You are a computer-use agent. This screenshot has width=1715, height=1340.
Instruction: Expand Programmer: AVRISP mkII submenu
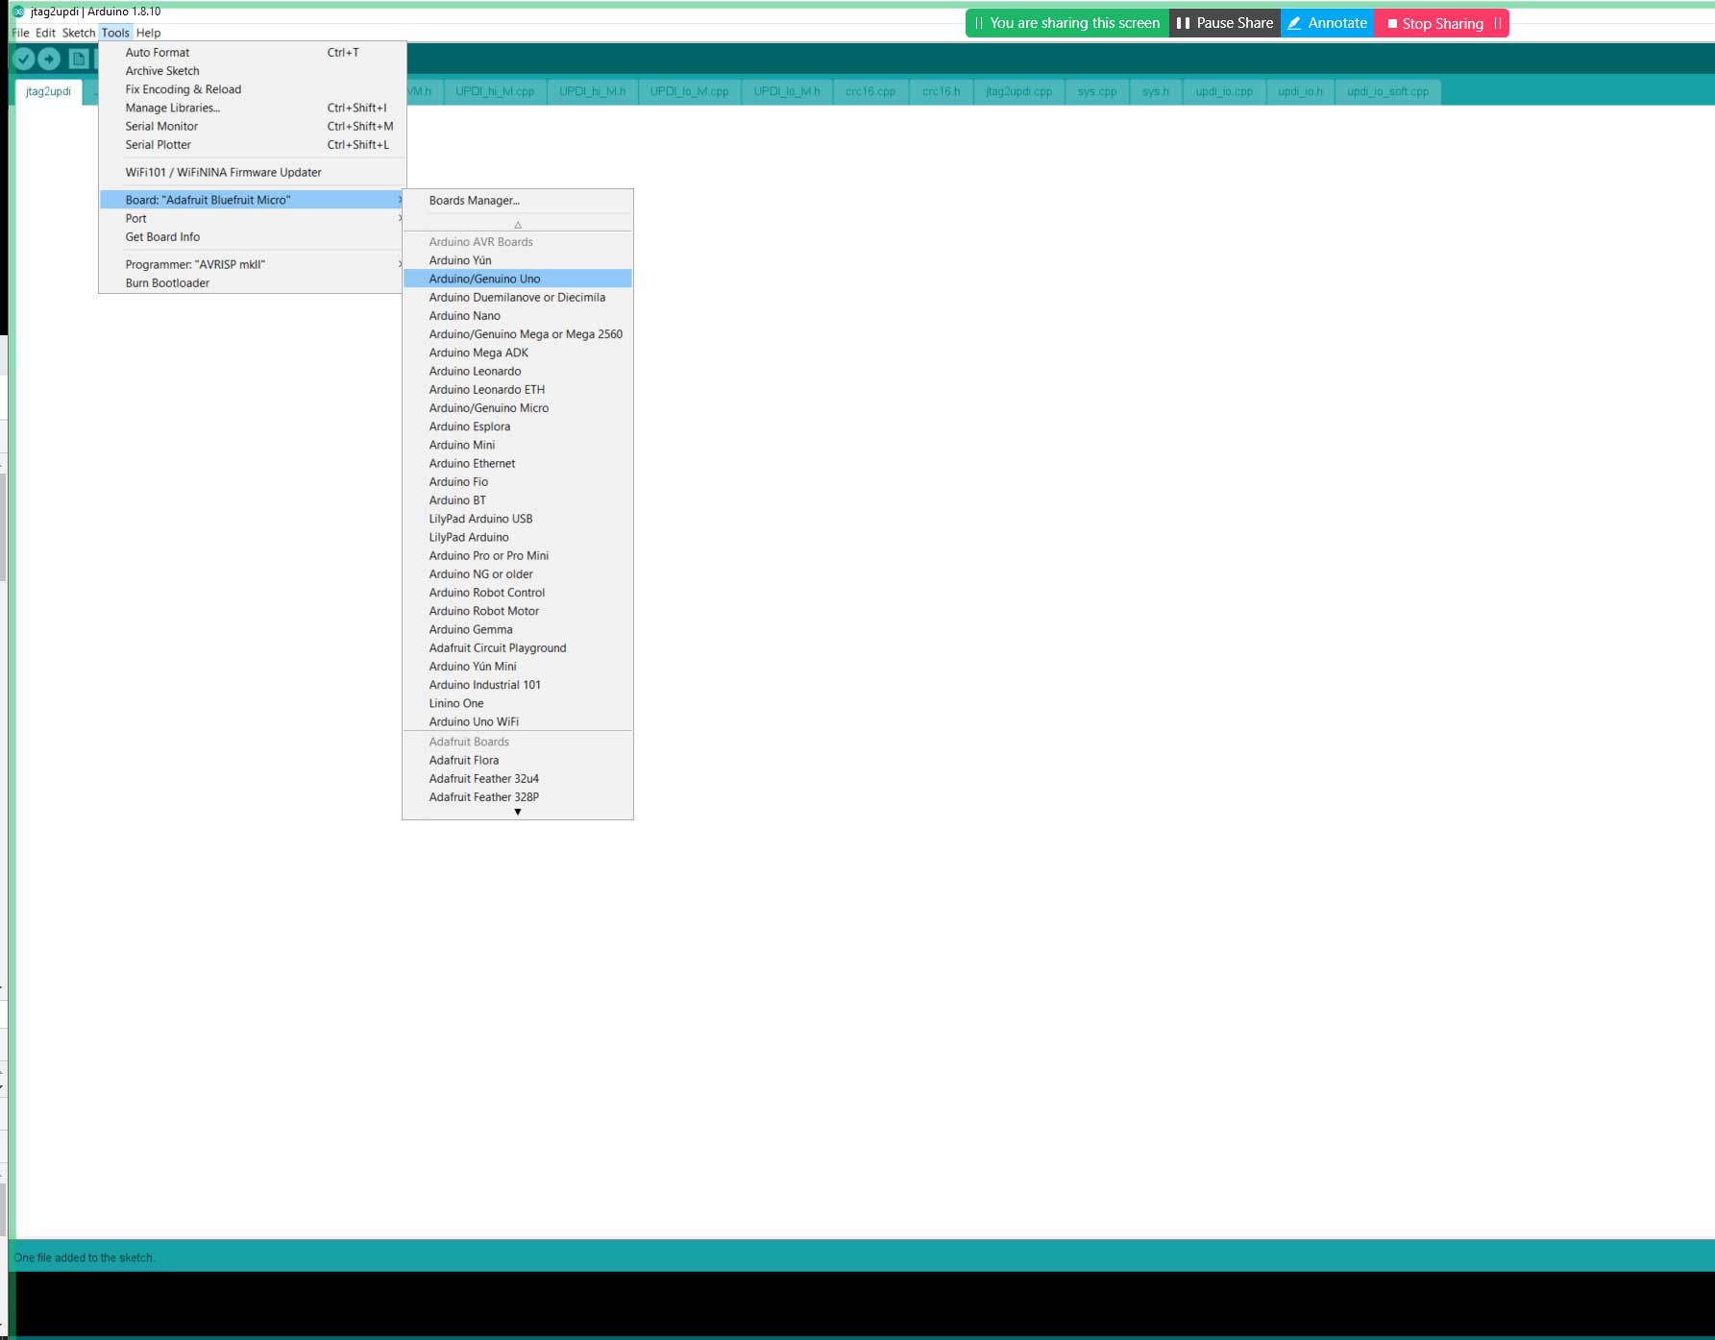253,264
